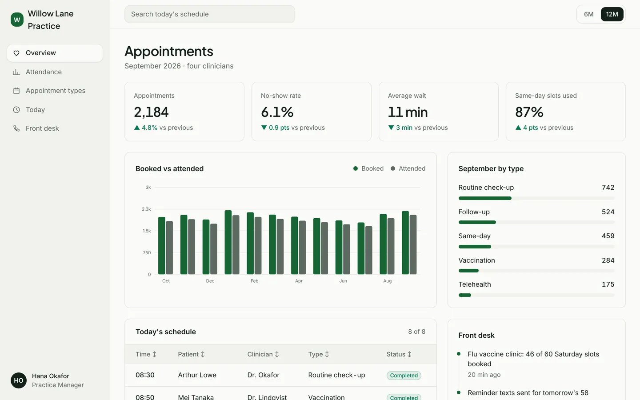Sort schedule by Type column
This screenshot has width=640, height=400.
(x=319, y=354)
